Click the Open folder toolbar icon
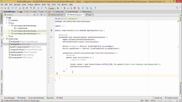Viewport: 182px width, 102px height. [x=2, y=8]
